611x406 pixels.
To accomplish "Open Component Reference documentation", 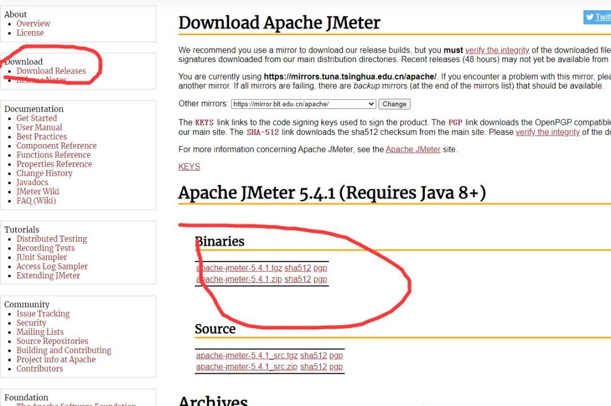I will coord(57,146).
